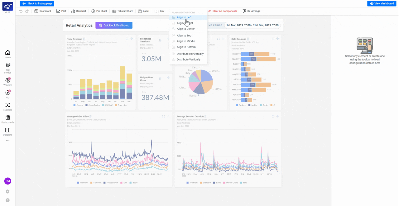This screenshot has height=206, width=399.
Task: Toggle Premium legend in Average Order Value
Action: [83, 183]
